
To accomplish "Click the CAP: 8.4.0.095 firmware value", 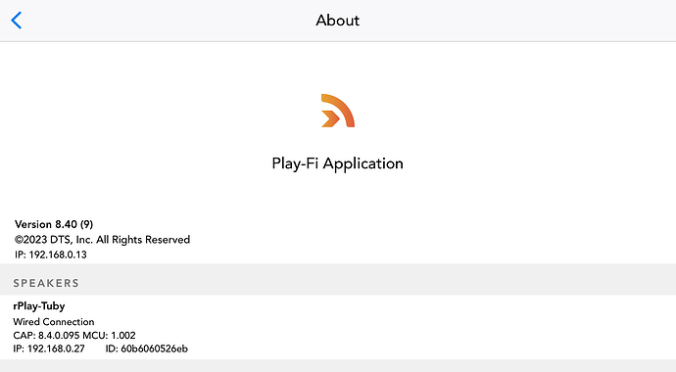I will pyautogui.click(x=46, y=335).
